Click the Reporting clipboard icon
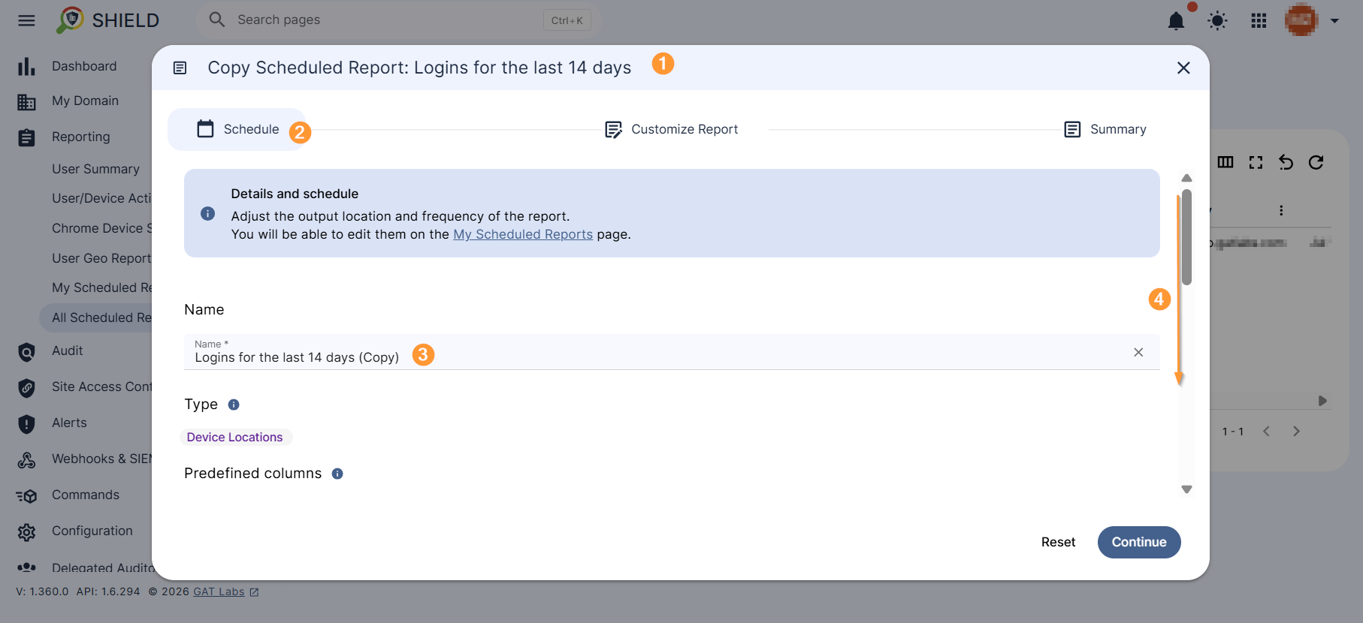Screen dimensions: 1363x623 click(26, 138)
